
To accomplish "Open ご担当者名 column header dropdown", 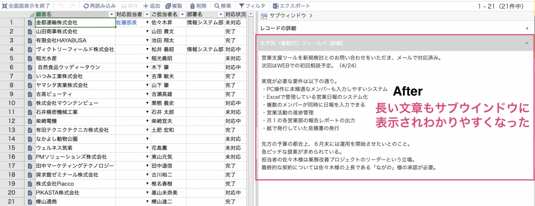I will 182,14.
